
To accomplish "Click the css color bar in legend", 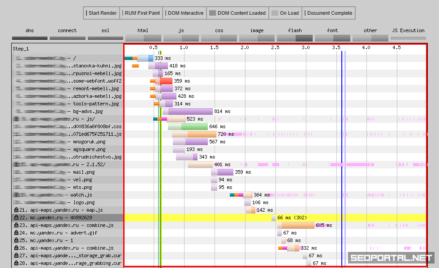I will [x=219, y=38].
